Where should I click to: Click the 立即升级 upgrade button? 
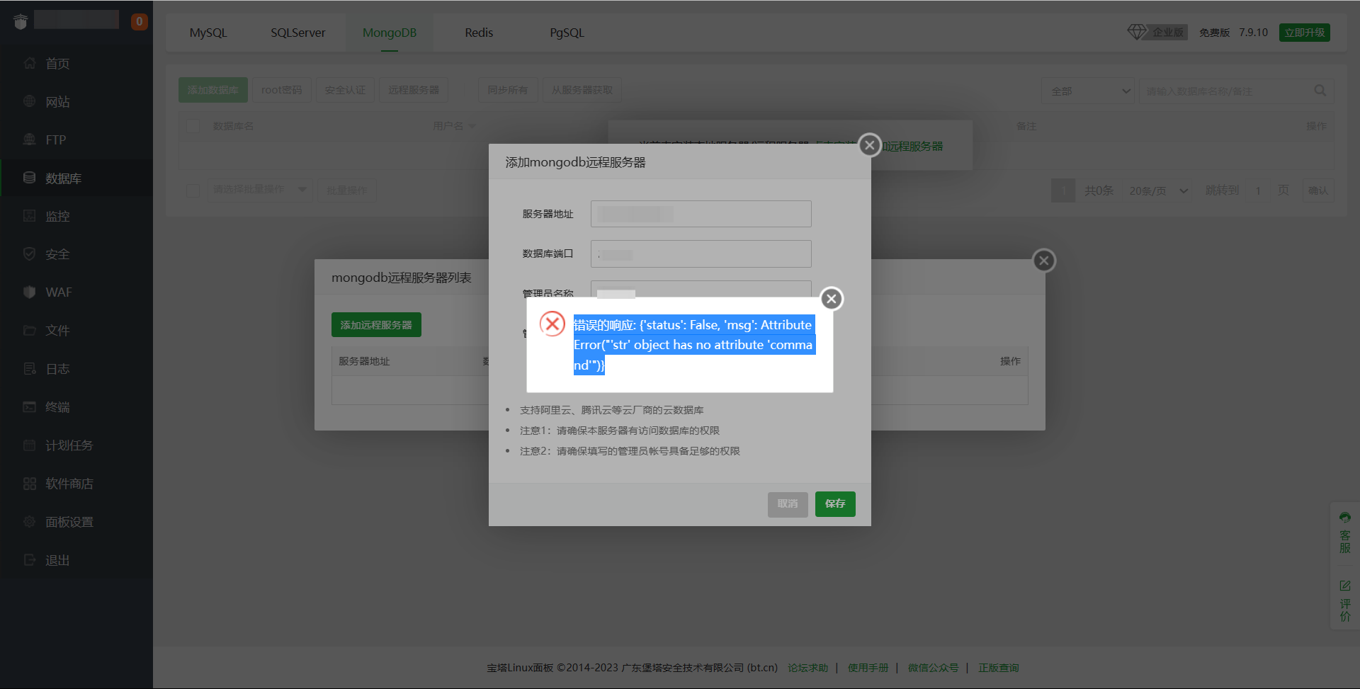click(1305, 33)
